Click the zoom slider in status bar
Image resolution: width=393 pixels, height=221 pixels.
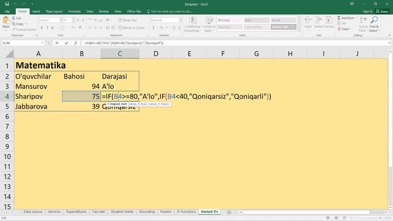point(365,218)
